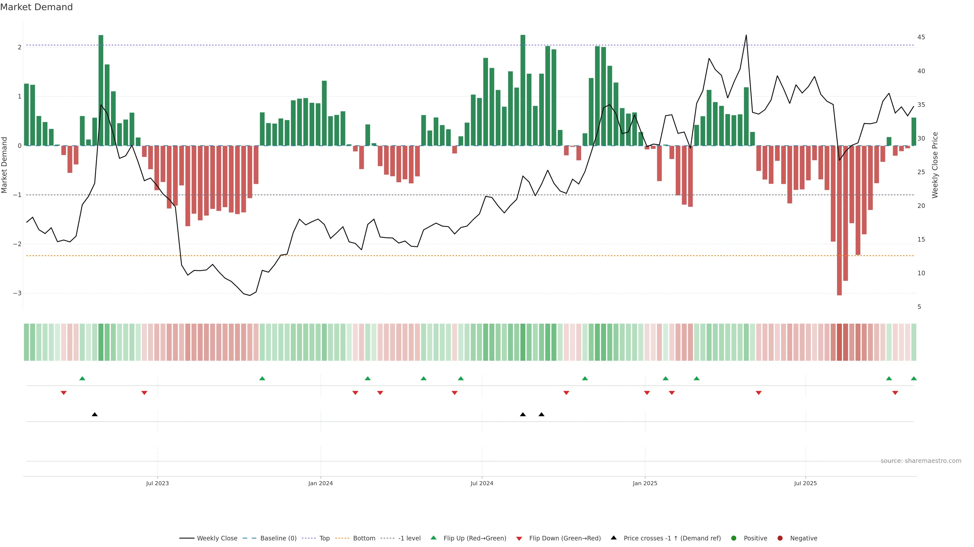Image resolution: width=974 pixels, height=547 pixels.
Task: Click the last black price-cross marker triangle
Action: click(542, 415)
